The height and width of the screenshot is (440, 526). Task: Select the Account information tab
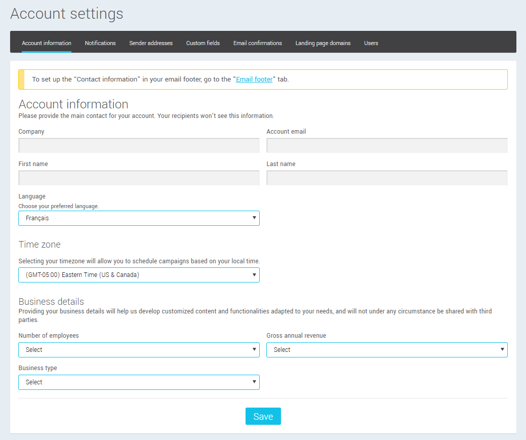tap(46, 43)
